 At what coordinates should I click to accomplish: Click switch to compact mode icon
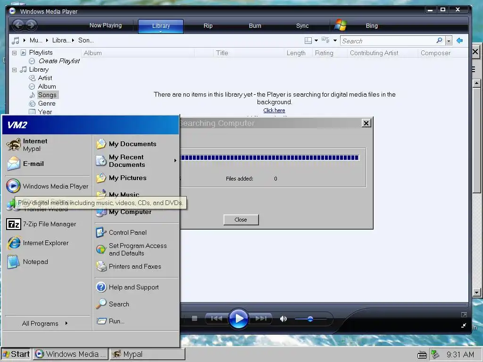point(464,325)
